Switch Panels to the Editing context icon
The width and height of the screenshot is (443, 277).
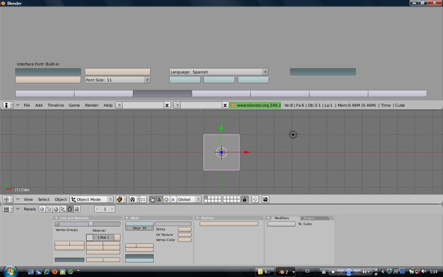pyautogui.click(x=70, y=209)
